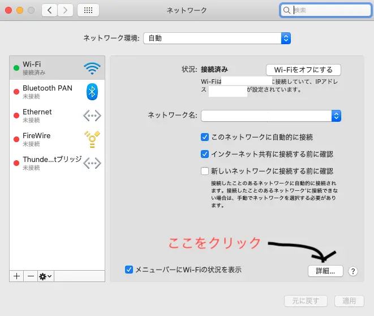Enable 新しいネットワークに接続する前に確認 checkbox
Image resolution: width=374 pixels, height=316 pixels.
(205, 171)
